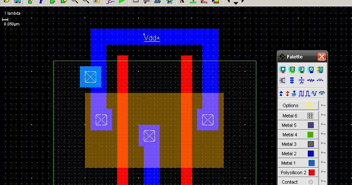The height and width of the screenshot is (185, 352).
Task: Toggle the key lock beside Metal 2
Action: (x=323, y=153)
